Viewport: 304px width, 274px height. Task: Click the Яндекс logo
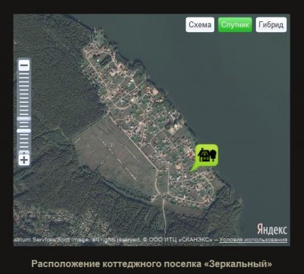(x=272, y=229)
